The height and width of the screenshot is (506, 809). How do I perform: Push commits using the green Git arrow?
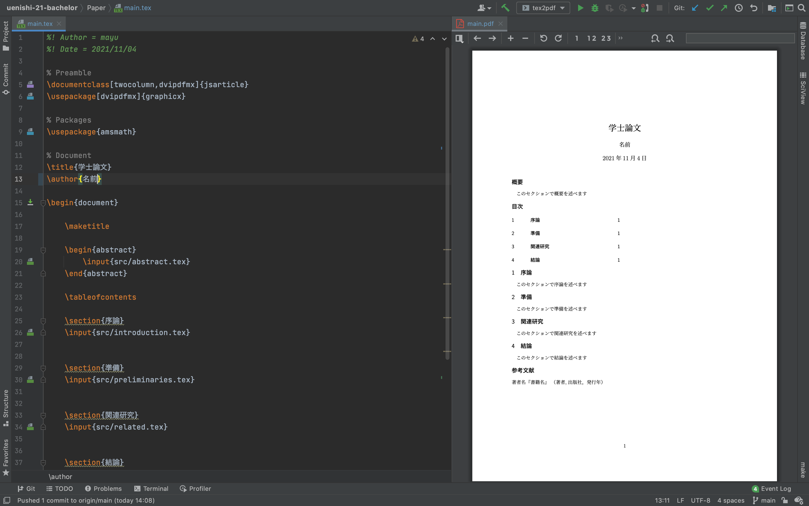(x=724, y=8)
